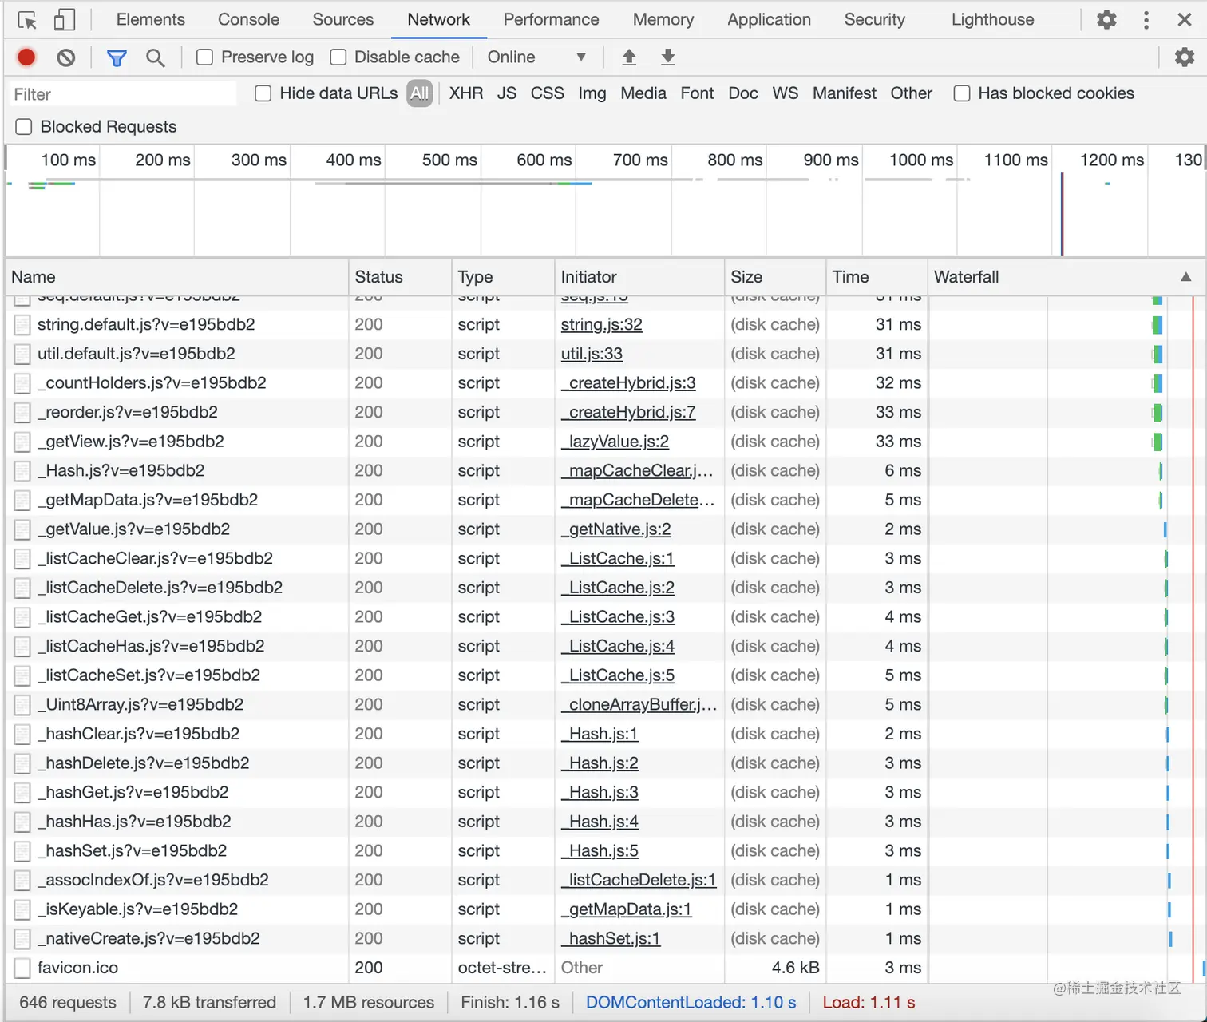The image size is (1207, 1022).
Task: Filter requests by Img
Action: pyautogui.click(x=592, y=93)
